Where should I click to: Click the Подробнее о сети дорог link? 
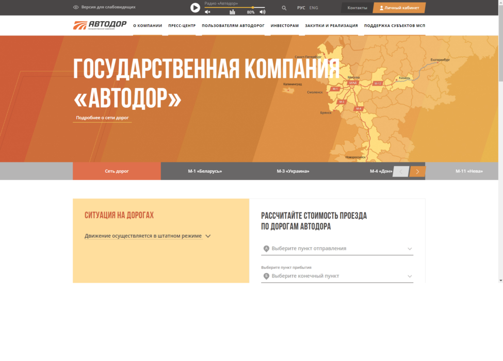(x=102, y=117)
